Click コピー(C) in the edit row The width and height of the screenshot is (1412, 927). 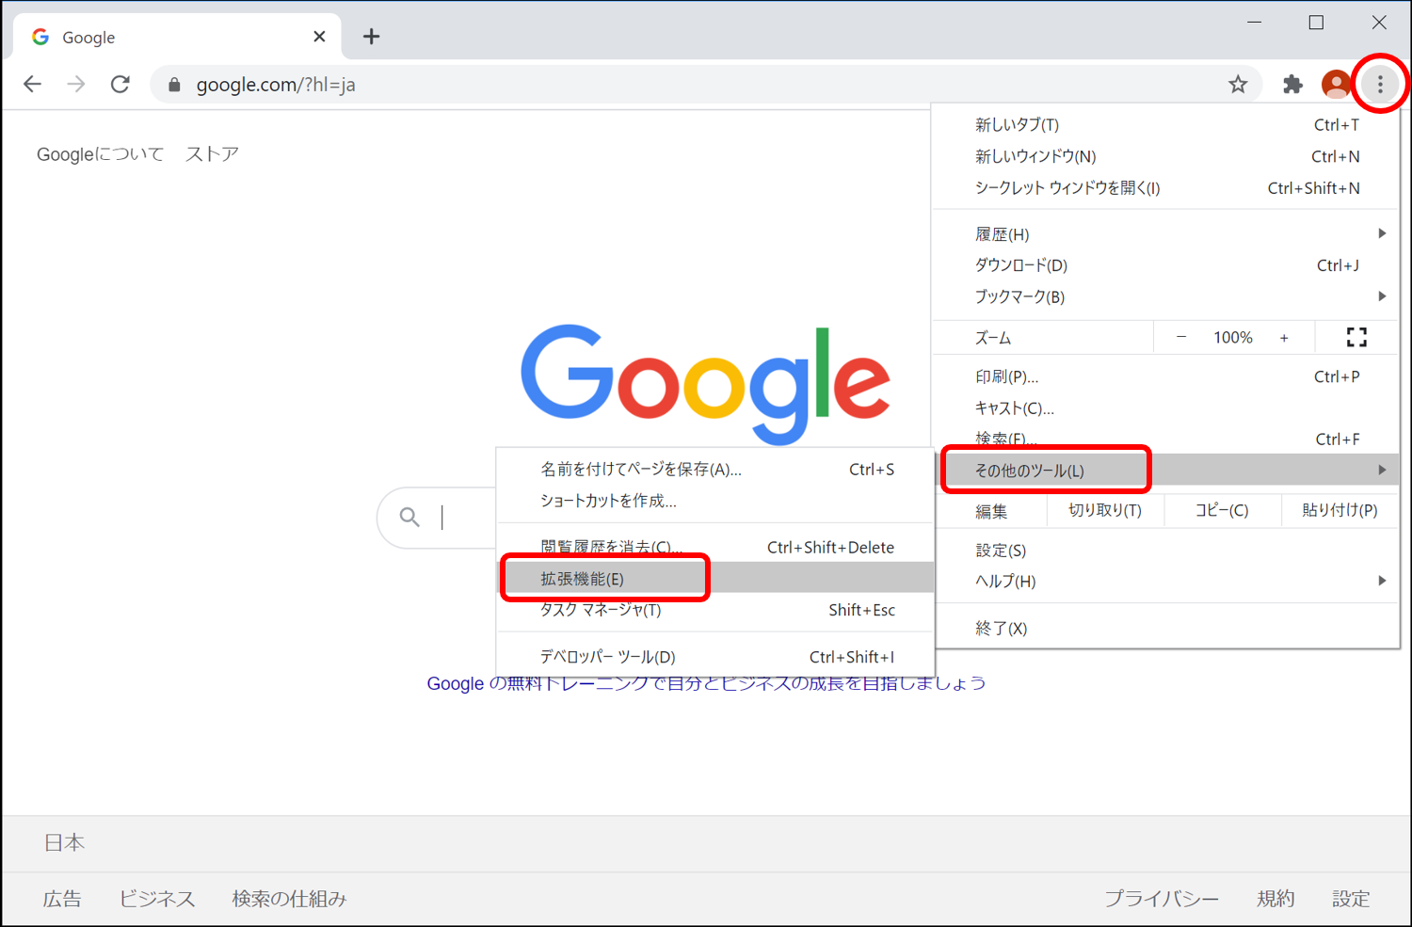click(1222, 510)
